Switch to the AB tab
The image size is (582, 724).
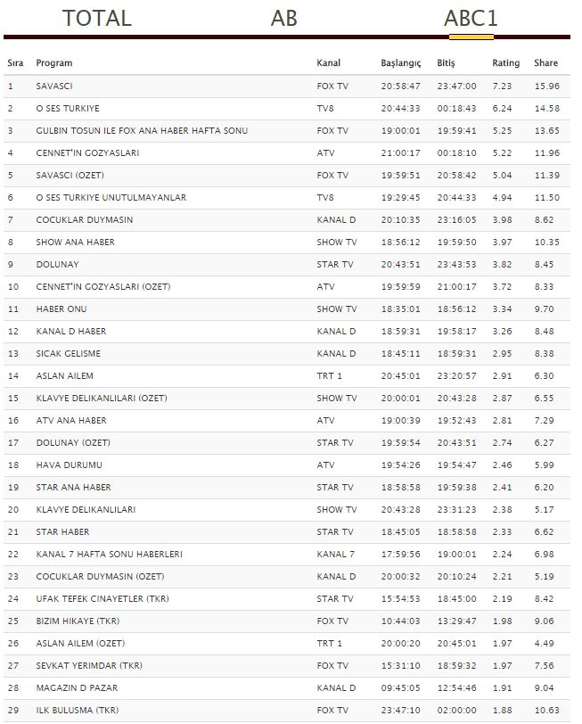coord(283,18)
